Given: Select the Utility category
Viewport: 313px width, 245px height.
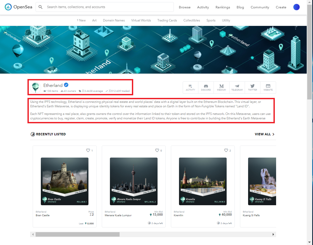Looking at the screenshot, I should click(226, 20).
